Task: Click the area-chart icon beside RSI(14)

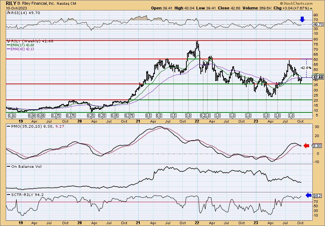Action: point(8,13)
